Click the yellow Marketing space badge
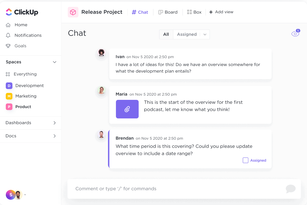307x205 pixels. point(9,96)
